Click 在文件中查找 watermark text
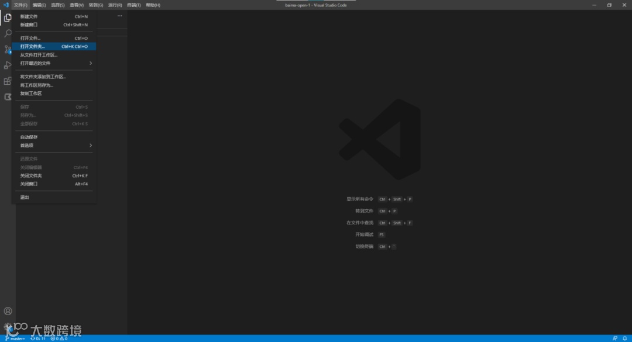This screenshot has height=342, width=632. [x=360, y=223]
